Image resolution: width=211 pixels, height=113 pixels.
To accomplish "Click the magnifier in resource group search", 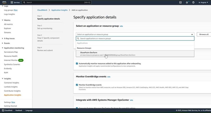I will tap(78, 38).
